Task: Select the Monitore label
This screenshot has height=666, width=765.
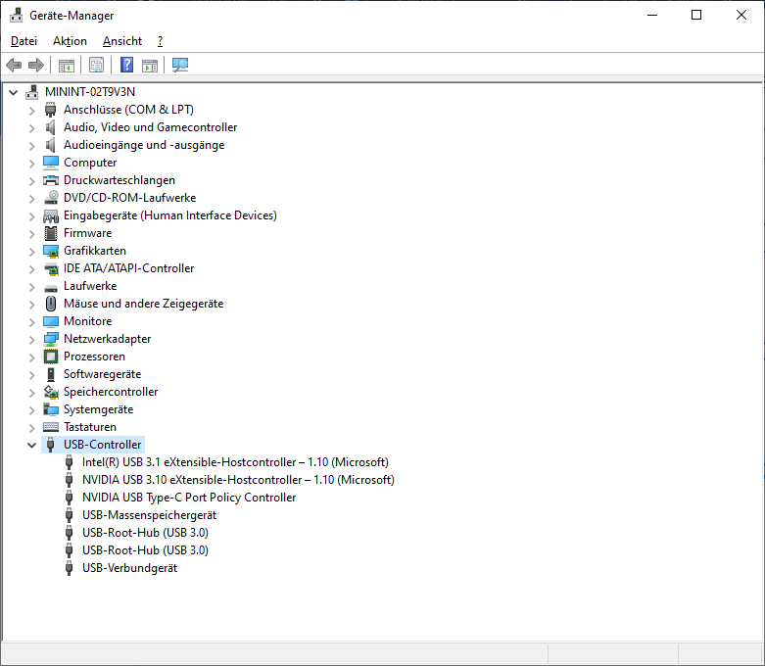Action: click(88, 321)
